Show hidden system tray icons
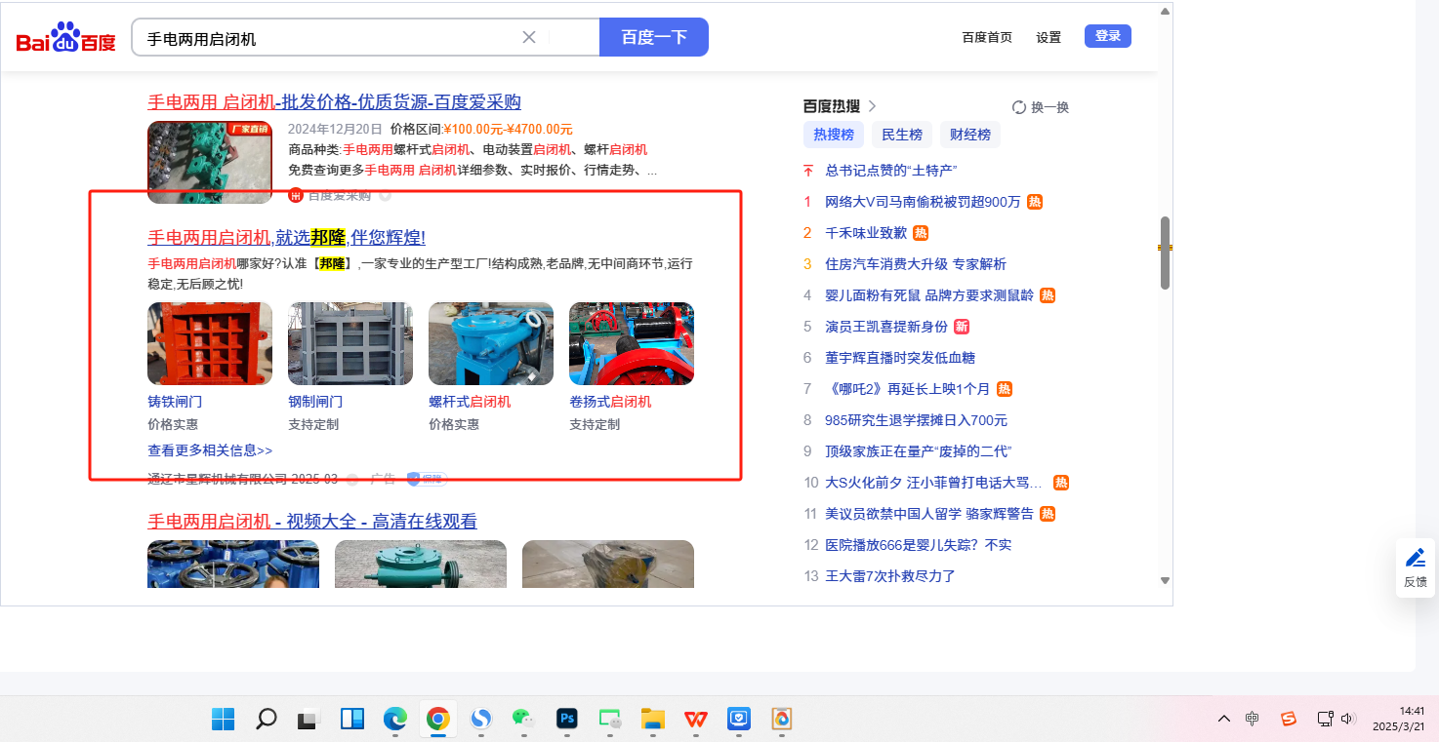The image size is (1439, 742). click(x=1223, y=720)
